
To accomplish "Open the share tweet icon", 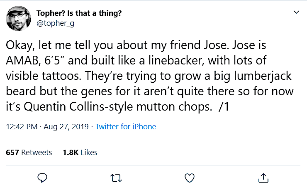I will tap(263, 178).
